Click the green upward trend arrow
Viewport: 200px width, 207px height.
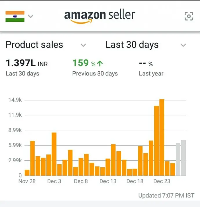click(x=101, y=63)
